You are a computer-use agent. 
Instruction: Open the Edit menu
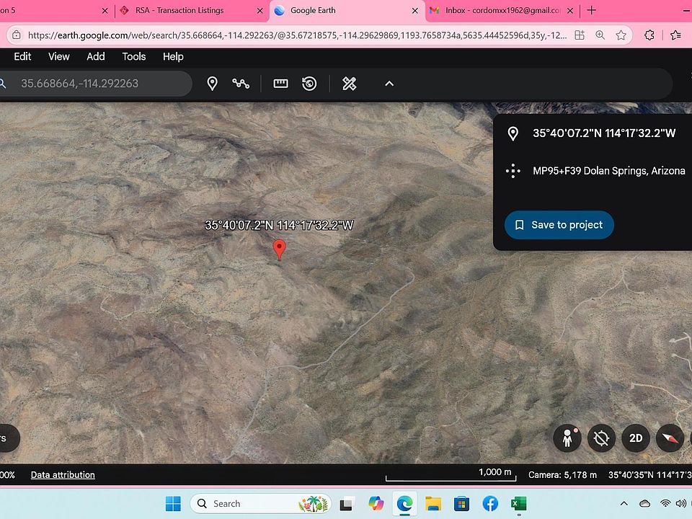[x=22, y=56]
